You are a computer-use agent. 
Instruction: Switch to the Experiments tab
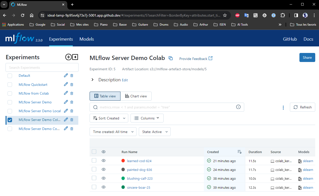pos(61,39)
